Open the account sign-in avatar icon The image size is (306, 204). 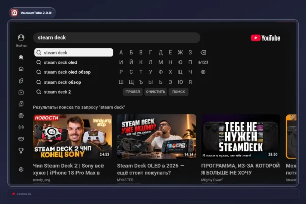pos(21,37)
